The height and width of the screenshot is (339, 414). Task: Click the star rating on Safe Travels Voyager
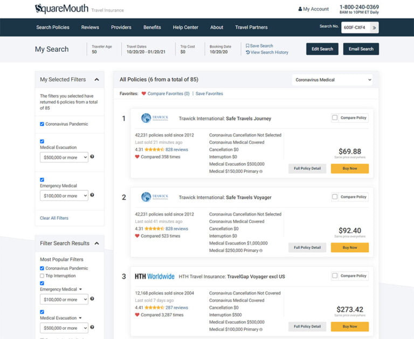point(155,229)
